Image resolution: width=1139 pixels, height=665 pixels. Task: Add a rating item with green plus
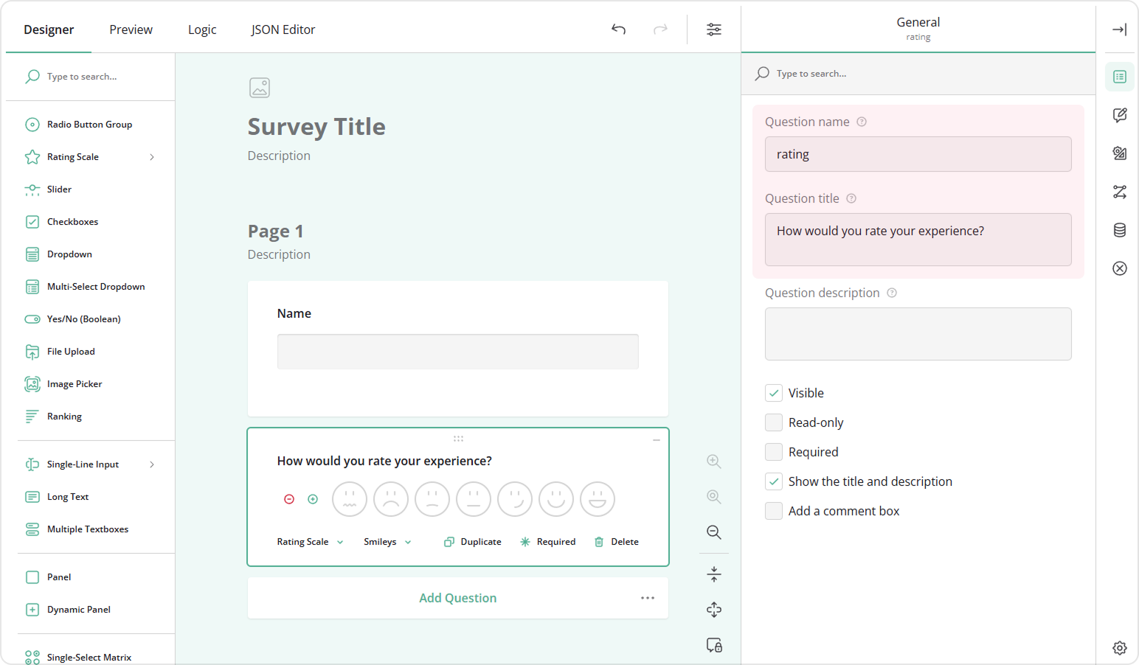[313, 499]
